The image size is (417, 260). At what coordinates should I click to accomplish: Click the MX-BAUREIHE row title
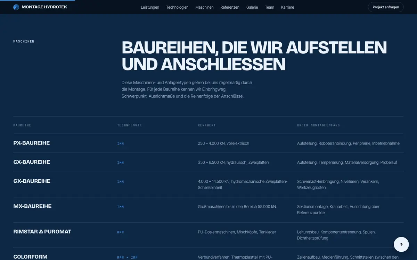coord(32,206)
